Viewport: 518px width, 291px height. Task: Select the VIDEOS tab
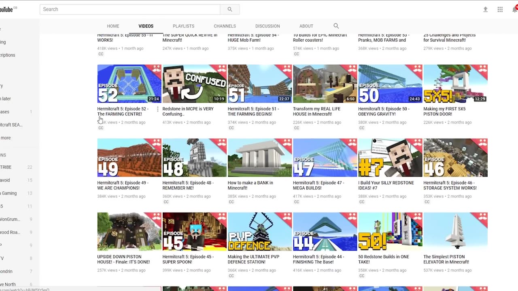[x=146, y=26]
